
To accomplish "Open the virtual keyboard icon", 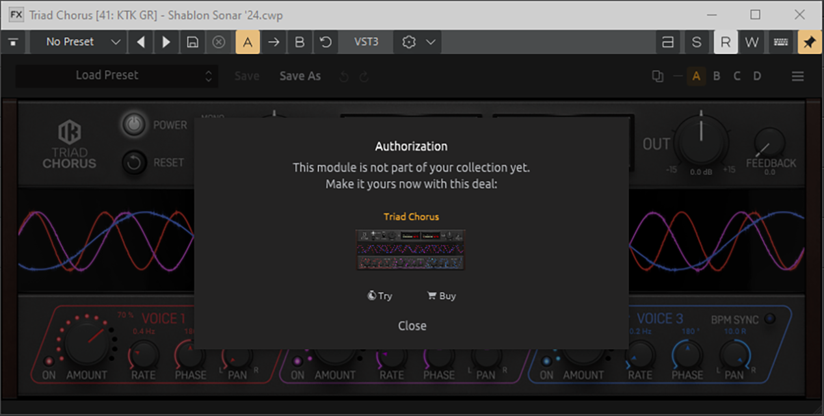I will point(781,42).
